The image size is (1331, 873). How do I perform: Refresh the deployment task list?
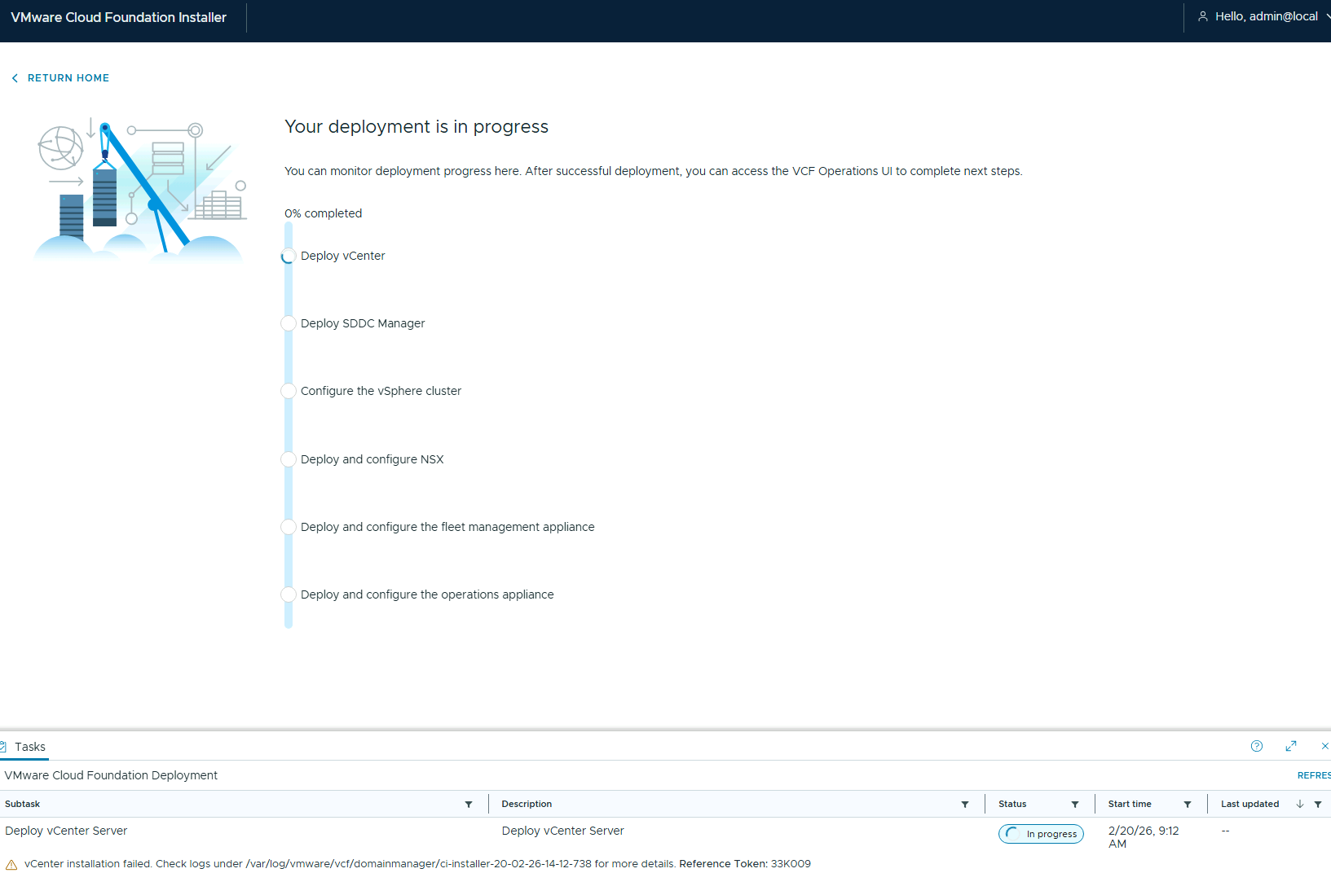[x=1314, y=775]
